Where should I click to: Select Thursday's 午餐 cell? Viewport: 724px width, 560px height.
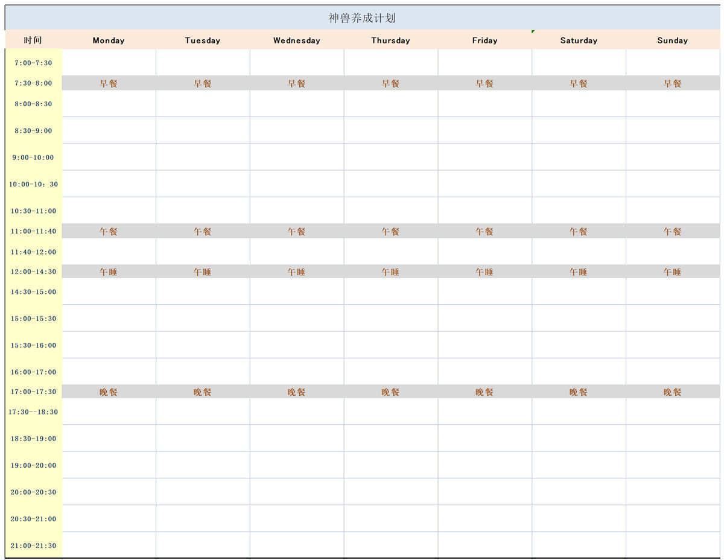tap(391, 231)
